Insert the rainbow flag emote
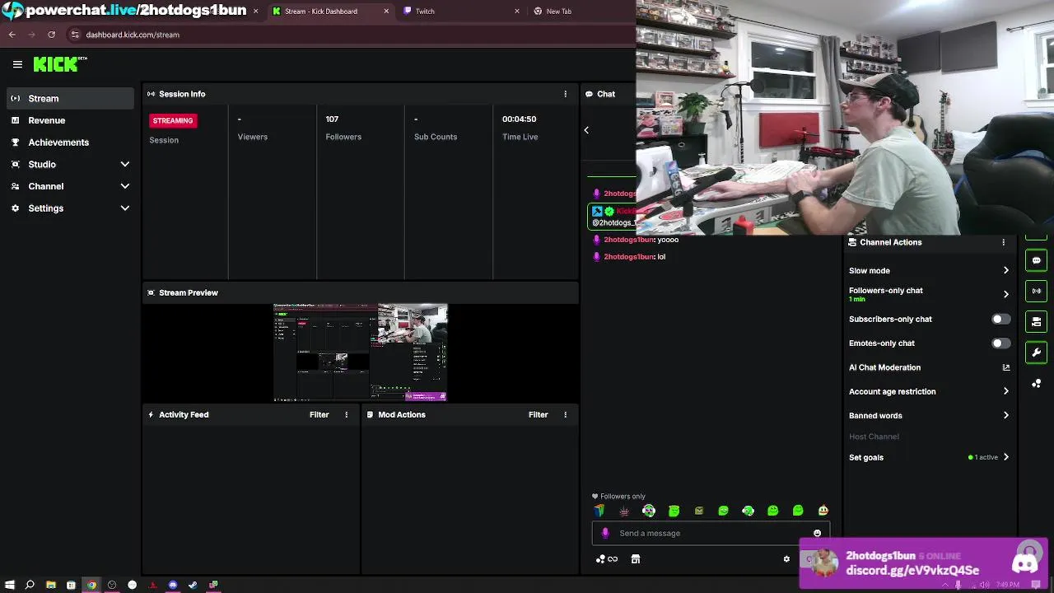This screenshot has height=593, width=1054. click(x=599, y=511)
